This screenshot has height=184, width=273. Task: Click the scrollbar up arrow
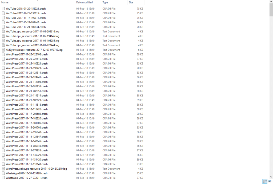point(271,2)
